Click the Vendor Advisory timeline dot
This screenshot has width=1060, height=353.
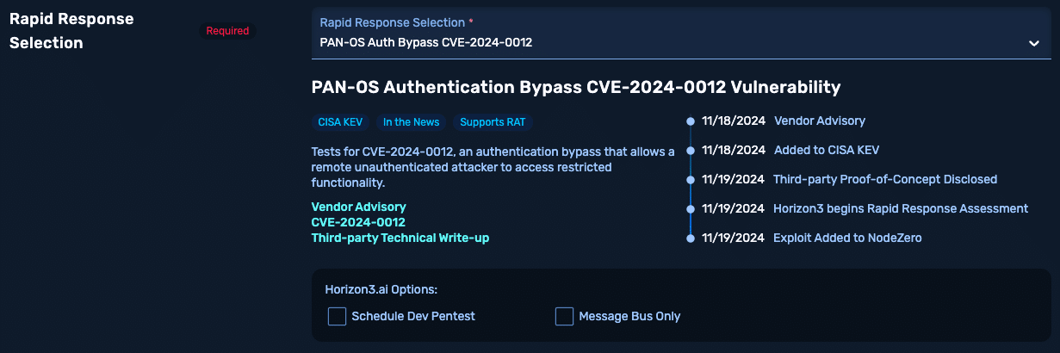point(691,121)
